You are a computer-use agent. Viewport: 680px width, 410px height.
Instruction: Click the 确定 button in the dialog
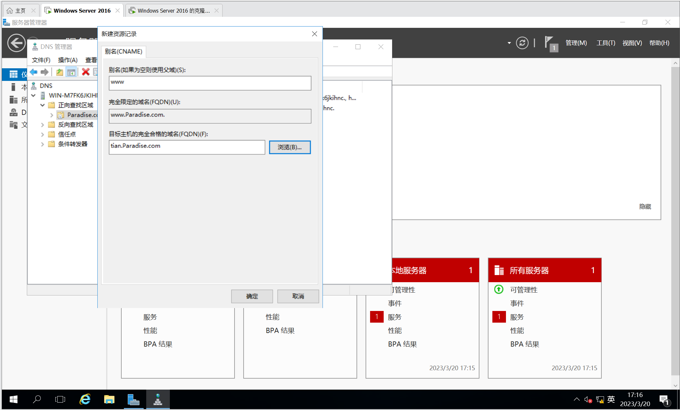(x=252, y=296)
